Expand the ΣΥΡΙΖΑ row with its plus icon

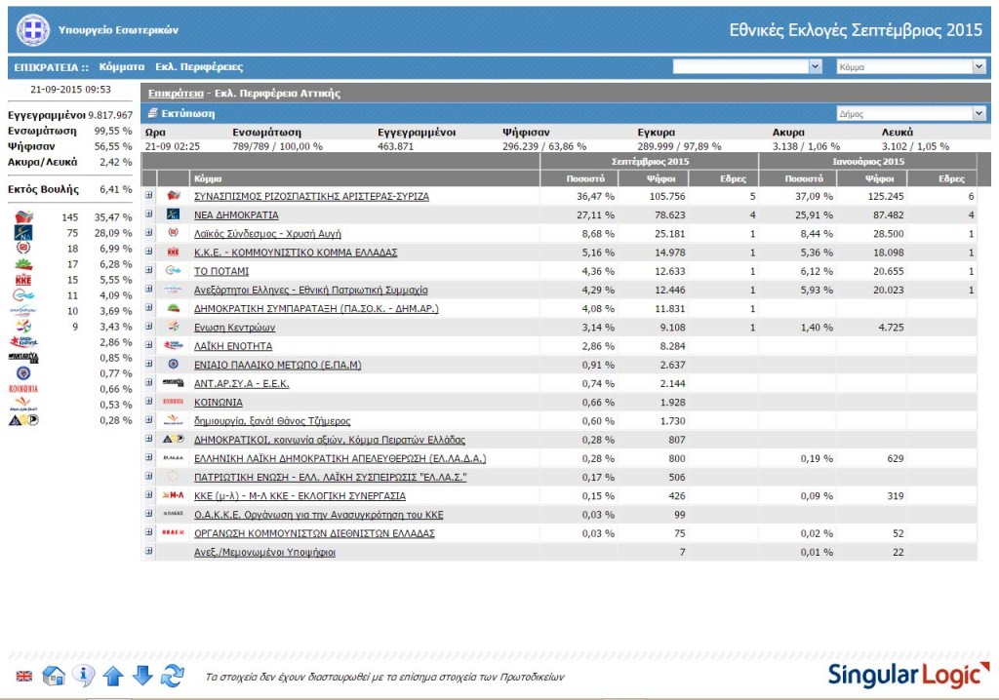(149, 196)
